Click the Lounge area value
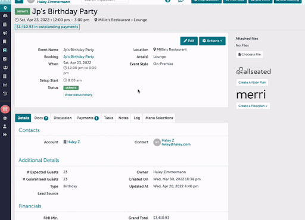 tap(159, 57)
